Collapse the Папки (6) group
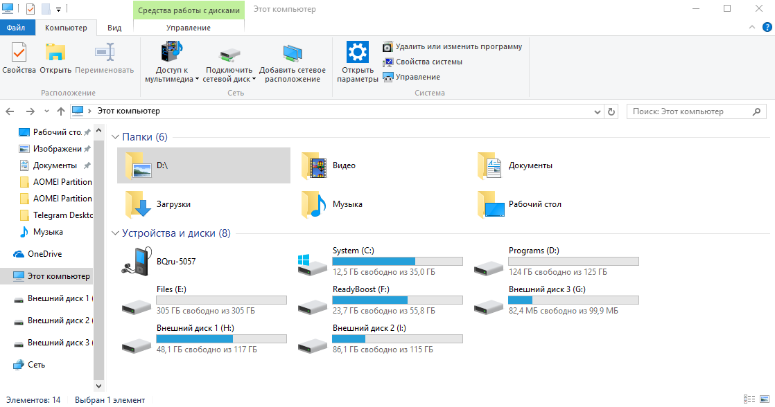Screen dimensions: 775x407 pos(115,137)
